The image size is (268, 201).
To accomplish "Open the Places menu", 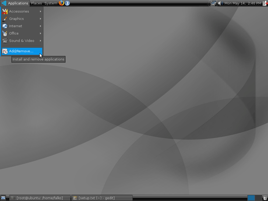I will point(36,3).
